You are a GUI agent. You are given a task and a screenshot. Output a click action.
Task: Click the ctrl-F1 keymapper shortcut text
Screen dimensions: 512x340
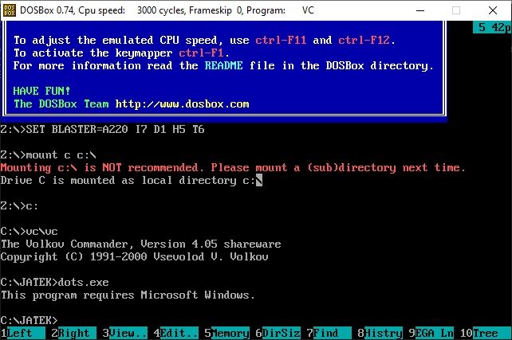click(201, 53)
